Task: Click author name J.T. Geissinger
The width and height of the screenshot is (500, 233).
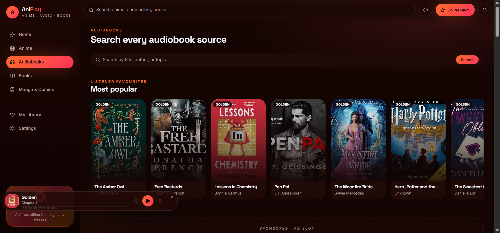Action: (288, 193)
